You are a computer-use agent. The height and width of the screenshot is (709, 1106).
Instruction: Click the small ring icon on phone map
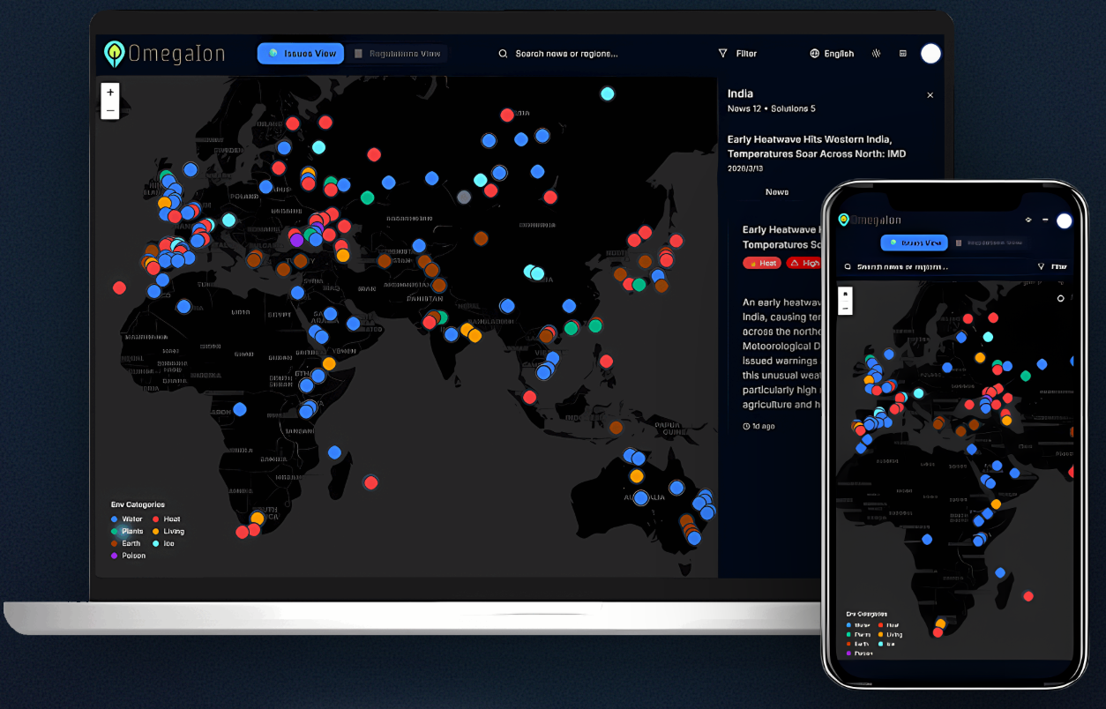[1061, 299]
